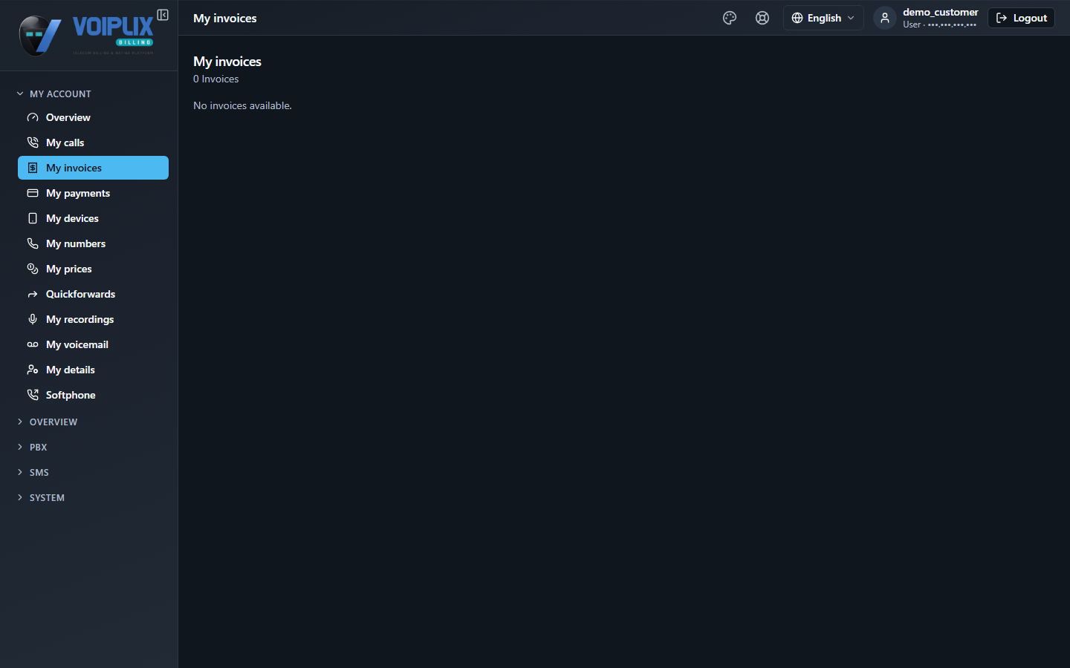Click the My devices icon
This screenshot has width=1070, height=668.
33,218
